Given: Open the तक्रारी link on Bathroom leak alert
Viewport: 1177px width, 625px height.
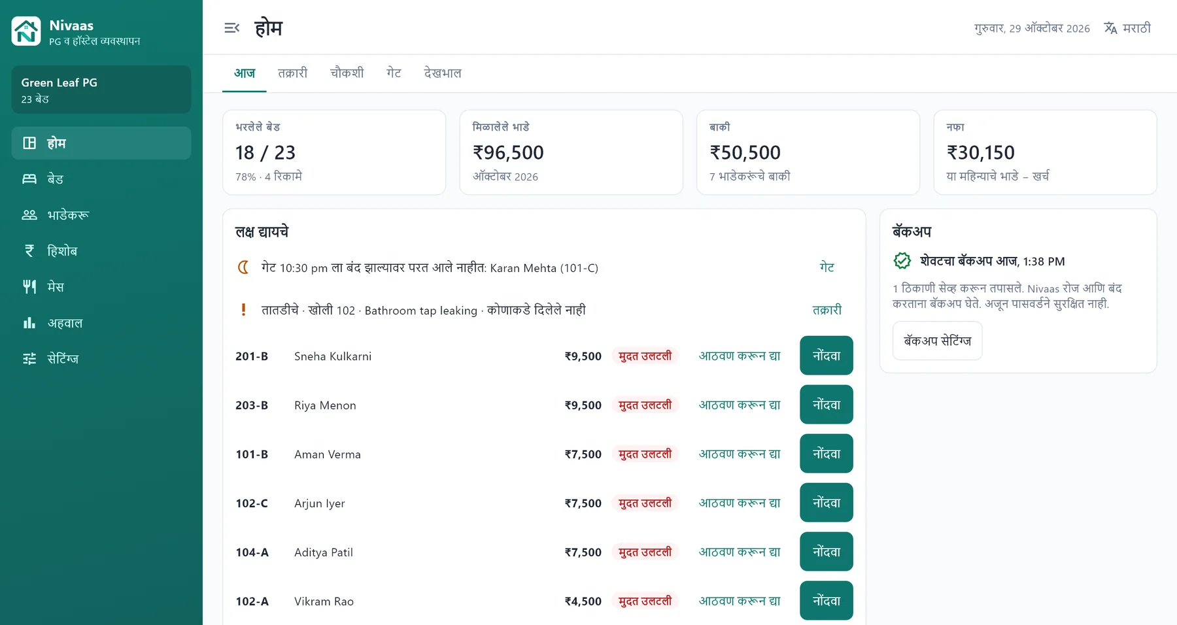Looking at the screenshot, I should pyautogui.click(x=827, y=310).
